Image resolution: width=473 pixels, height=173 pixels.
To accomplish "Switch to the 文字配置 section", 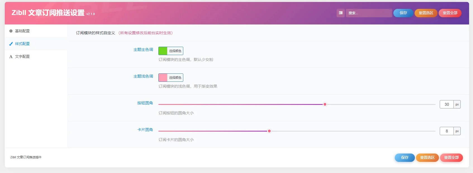I will [36, 56].
